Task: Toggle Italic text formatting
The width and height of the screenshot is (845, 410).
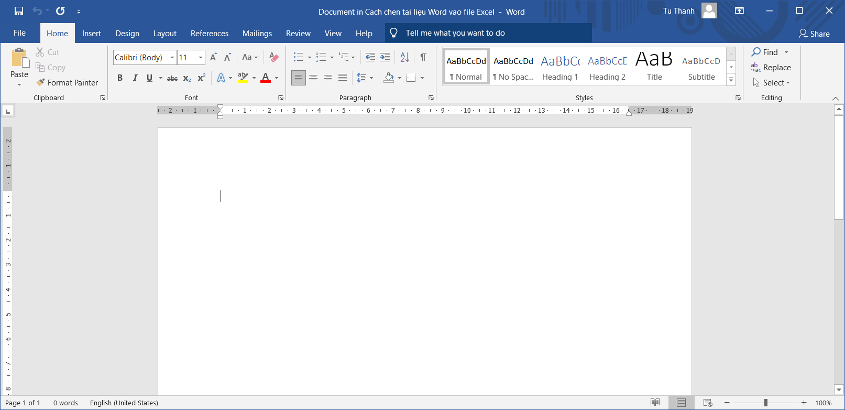Action: click(135, 78)
